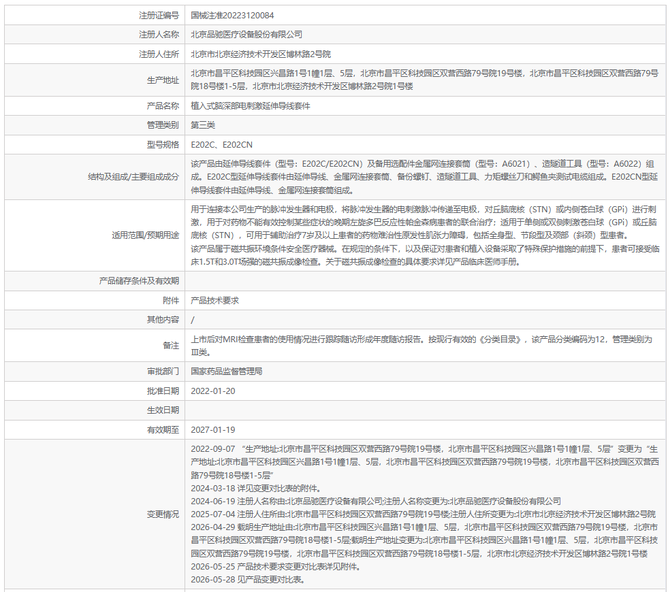Select attachment value 产品技术要求

tap(215, 300)
